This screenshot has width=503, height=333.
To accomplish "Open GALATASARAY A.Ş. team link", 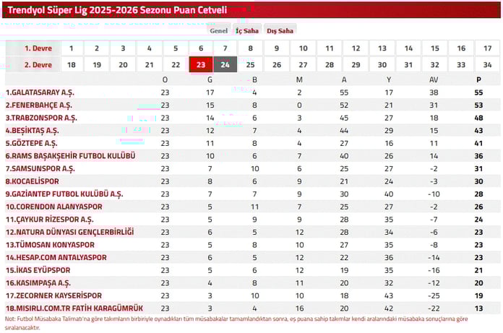I will pyautogui.click(x=40, y=92).
